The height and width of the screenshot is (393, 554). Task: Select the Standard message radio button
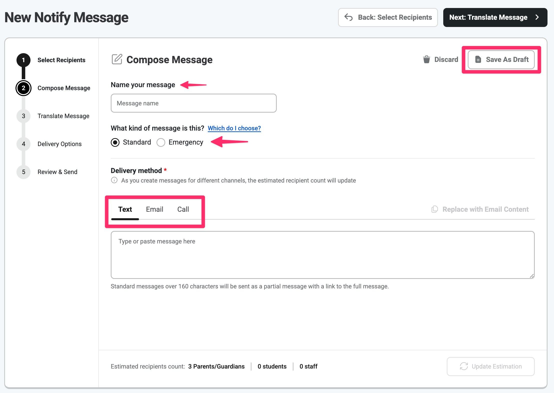click(115, 142)
